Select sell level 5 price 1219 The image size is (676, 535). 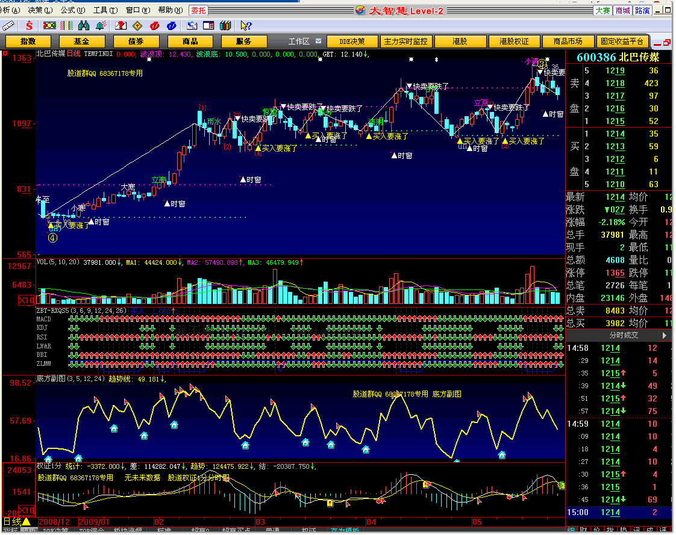click(615, 70)
